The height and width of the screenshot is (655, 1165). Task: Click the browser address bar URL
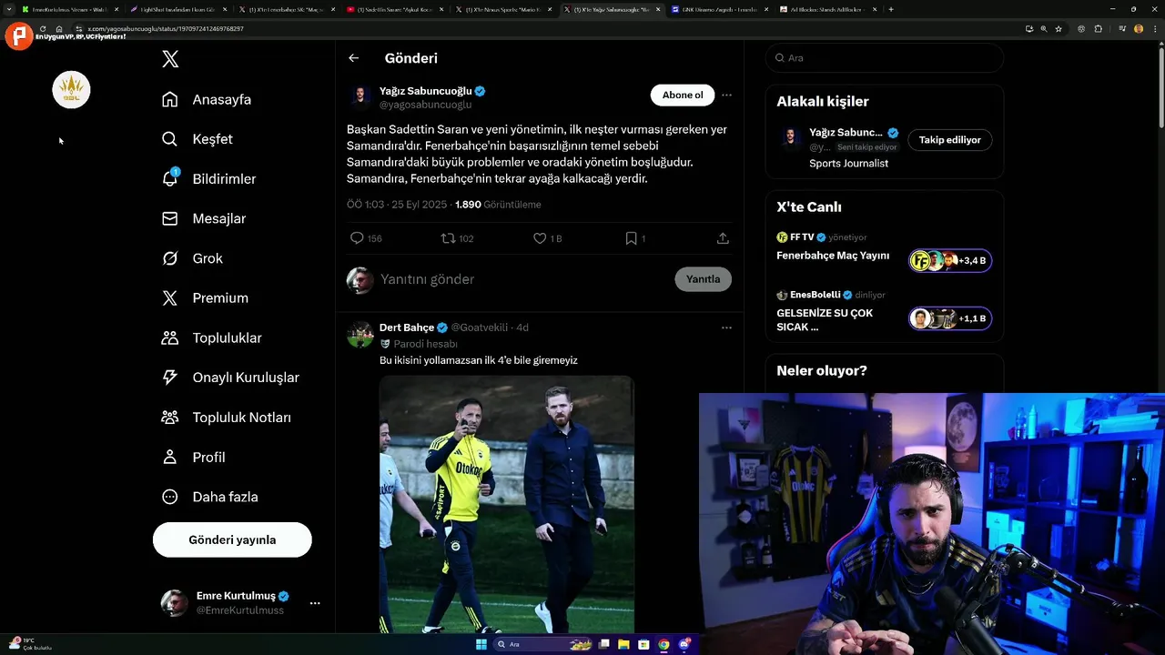(x=165, y=28)
